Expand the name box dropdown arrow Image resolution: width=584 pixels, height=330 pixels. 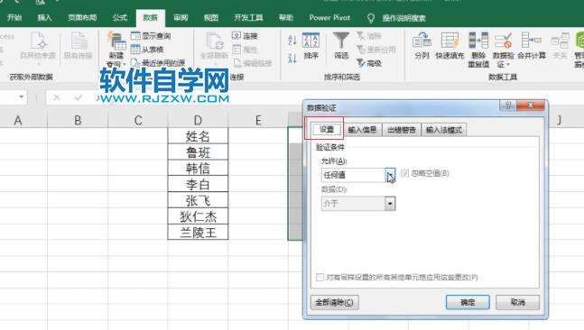point(22,97)
